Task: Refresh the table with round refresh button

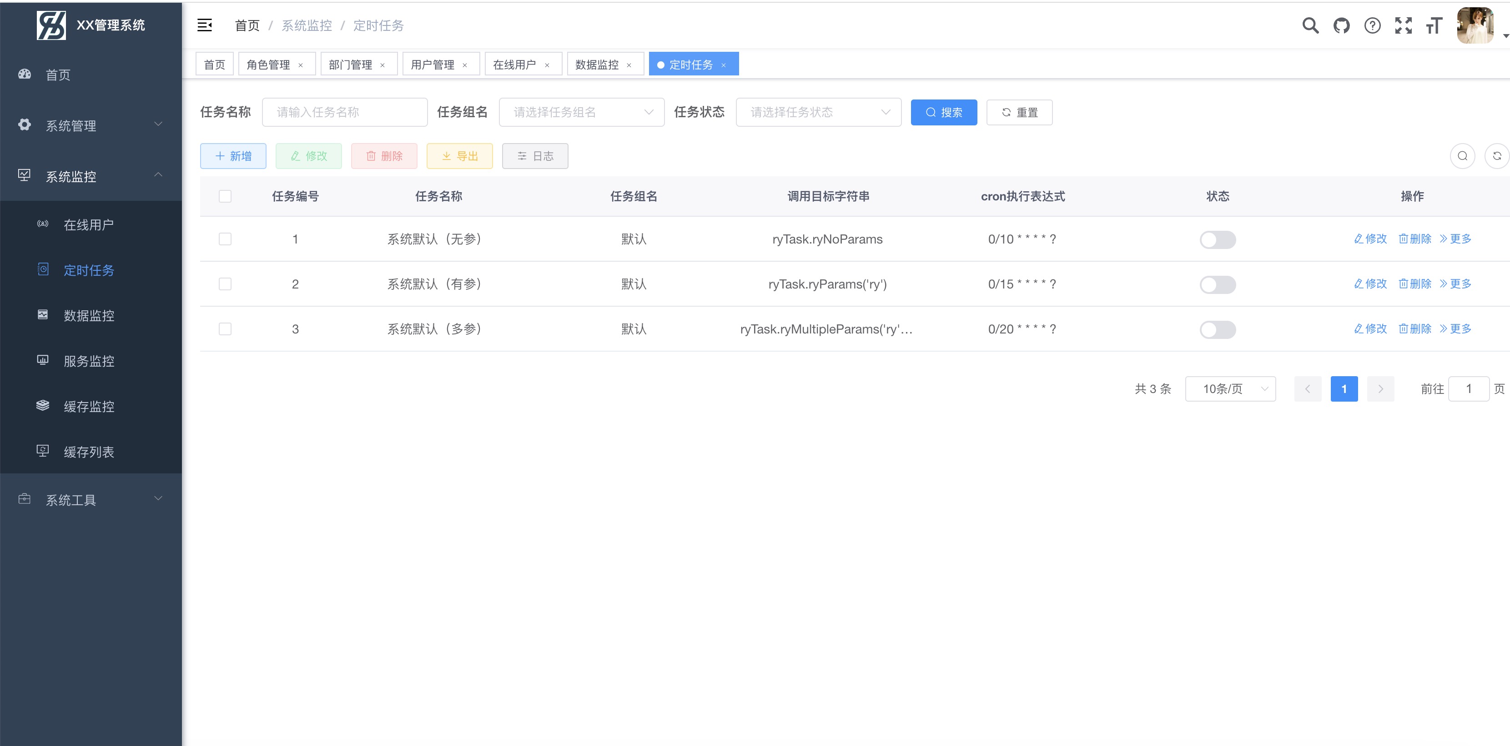Action: [1496, 156]
